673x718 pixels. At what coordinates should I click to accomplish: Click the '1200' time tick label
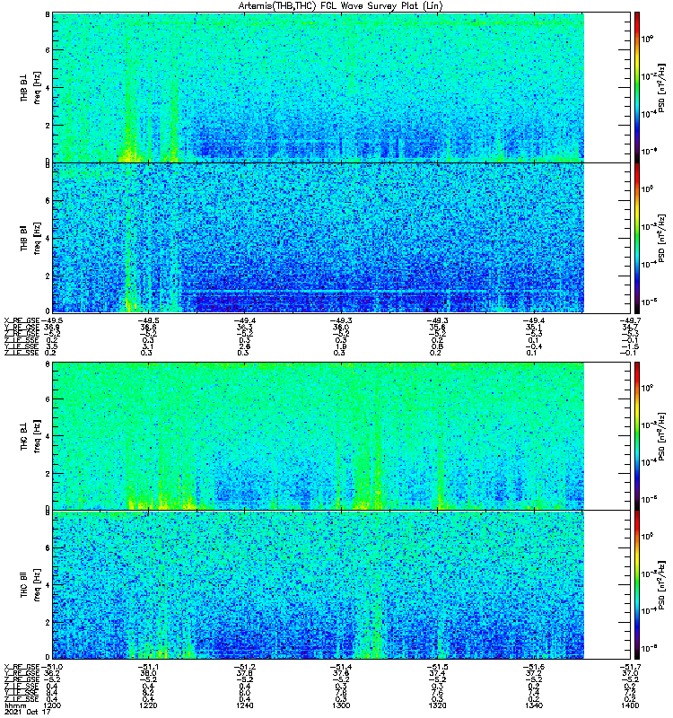pyautogui.click(x=52, y=705)
